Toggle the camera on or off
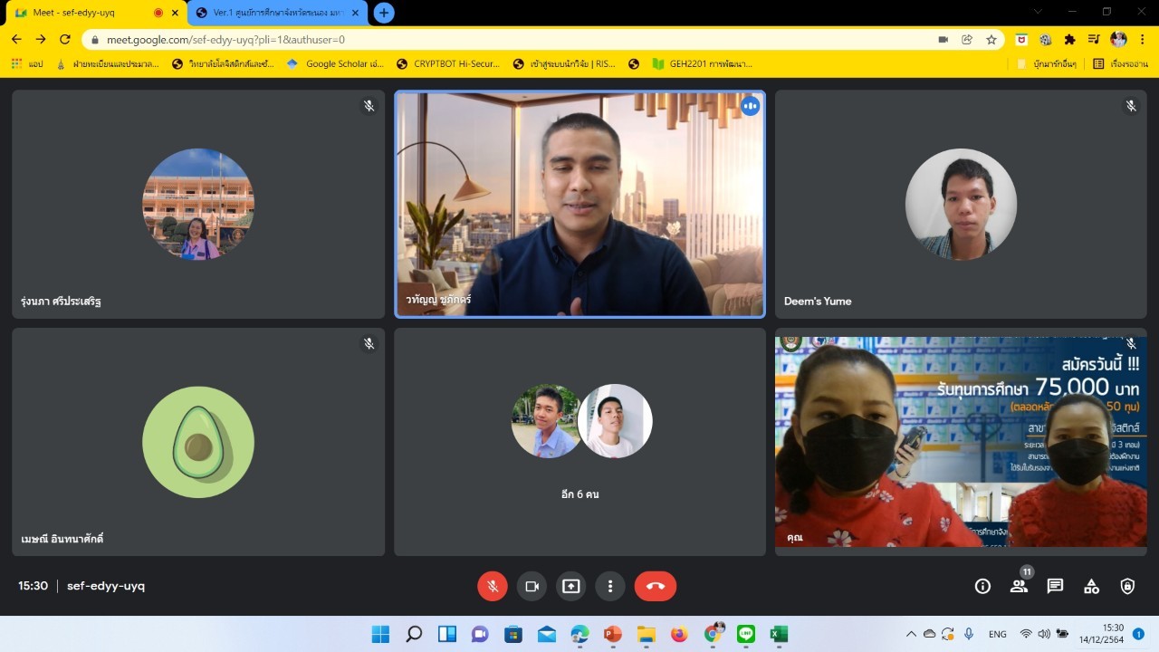 tap(532, 586)
